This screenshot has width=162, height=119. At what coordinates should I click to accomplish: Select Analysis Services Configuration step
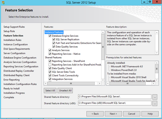pyautogui.click(x=20, y=62)
